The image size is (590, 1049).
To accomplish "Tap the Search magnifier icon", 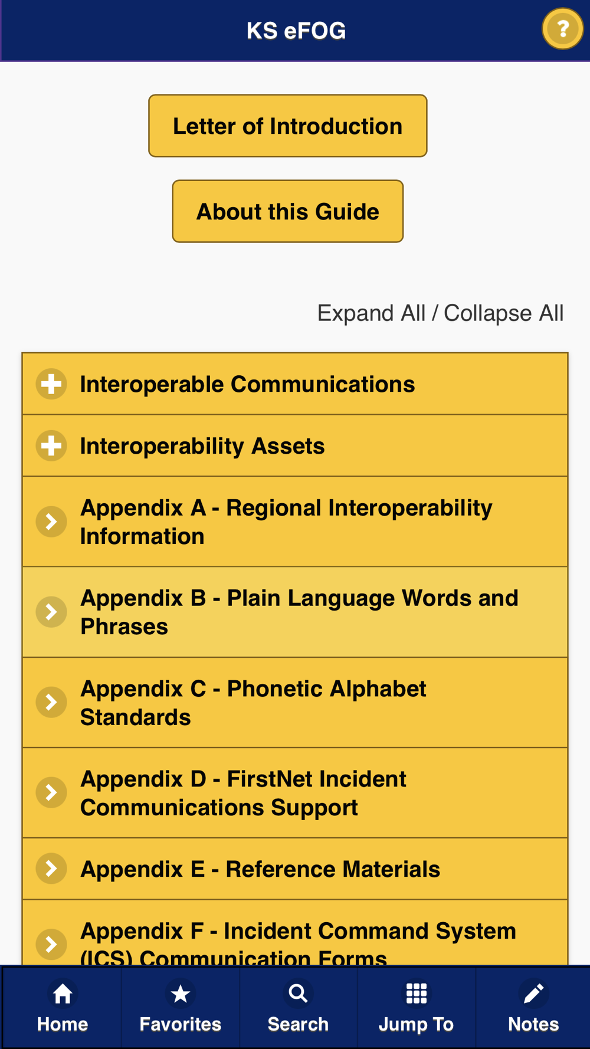I will (x=298, y=994).
